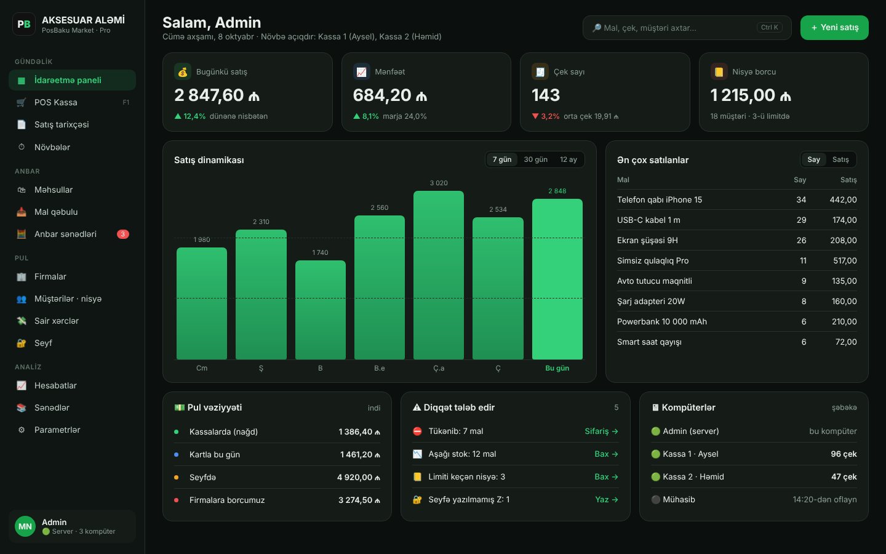
Task: Click the Yeni satış button
Action: pyautogui.click(x=834, y=28)
